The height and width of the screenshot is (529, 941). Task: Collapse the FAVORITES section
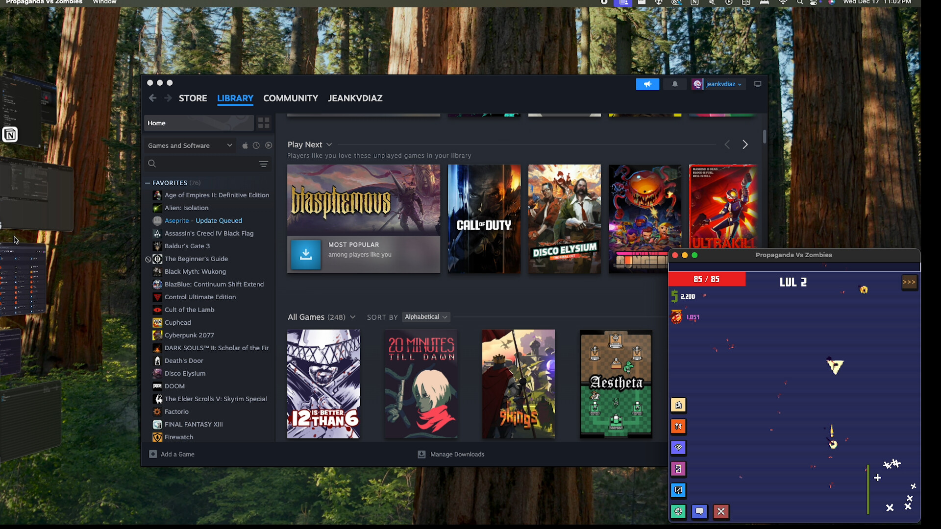pyautogui.click(x=148, y=183)
